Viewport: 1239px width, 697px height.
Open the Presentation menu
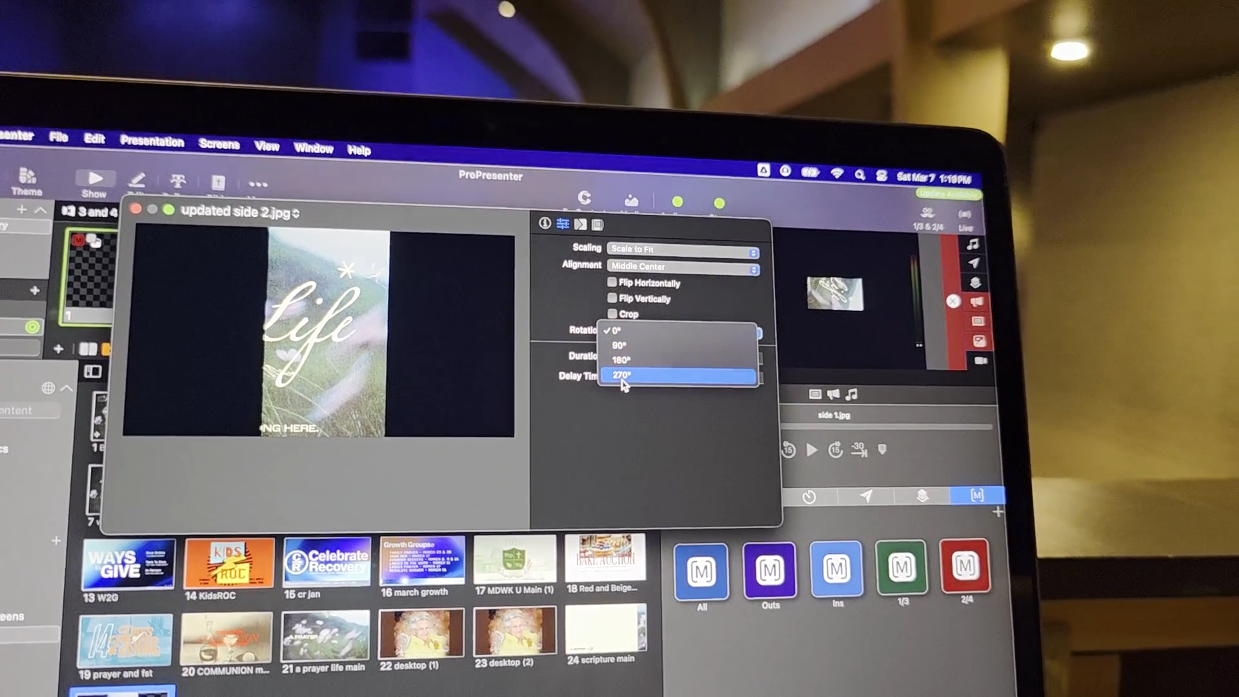[x=152, y=141]
